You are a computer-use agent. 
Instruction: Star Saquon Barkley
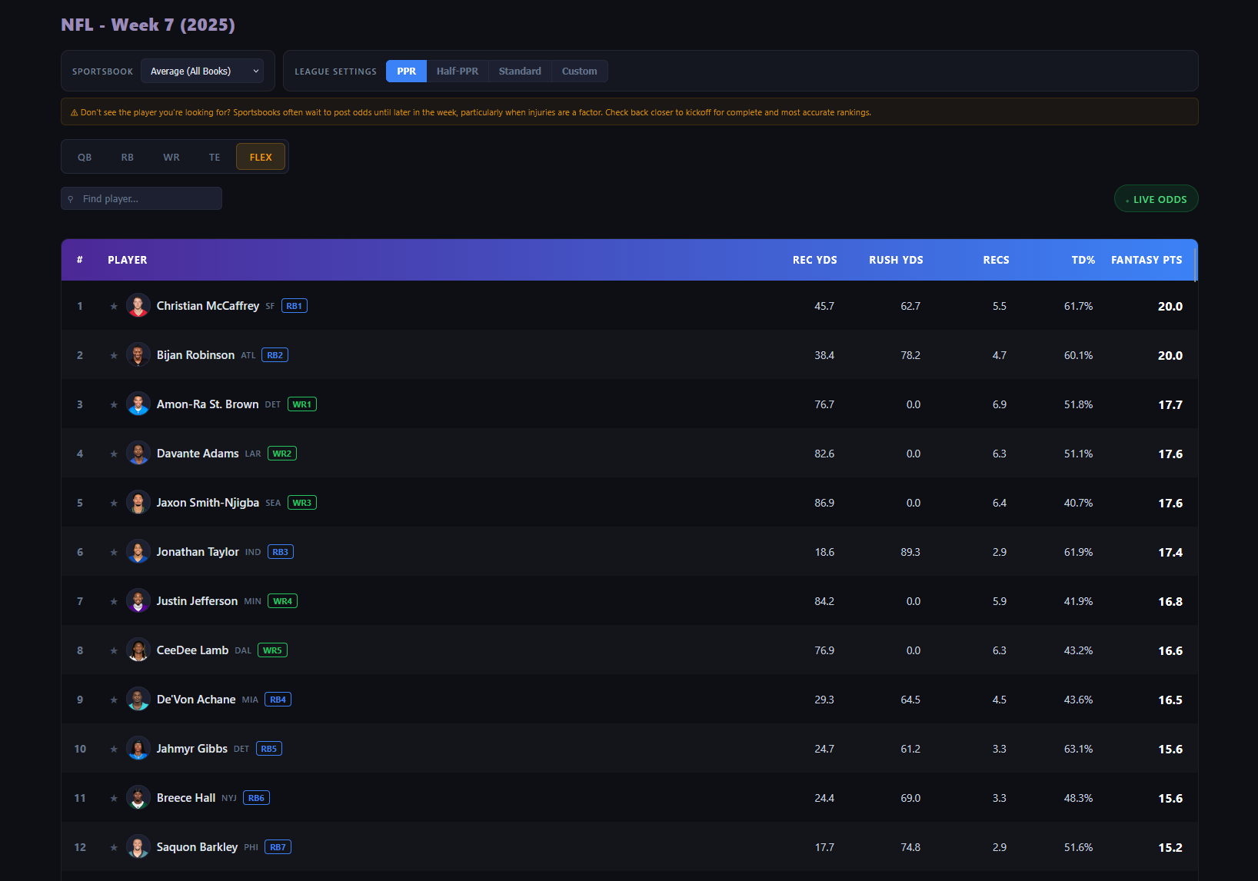pos(113,846)
